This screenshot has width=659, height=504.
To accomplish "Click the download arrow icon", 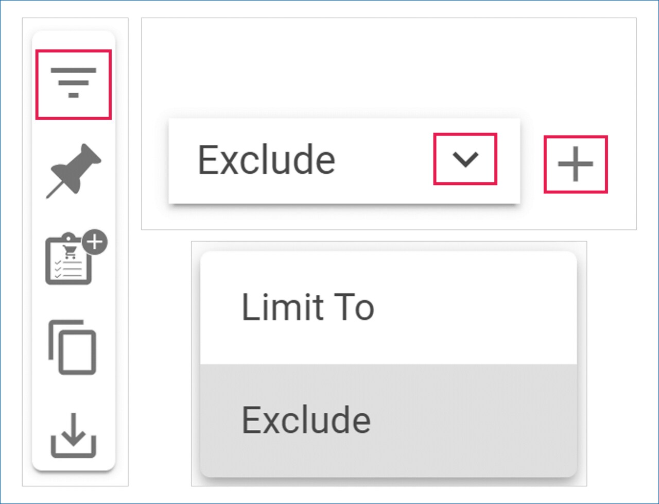I will 73,435.
